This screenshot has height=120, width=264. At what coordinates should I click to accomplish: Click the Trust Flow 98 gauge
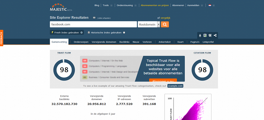(x=64, y=70)
